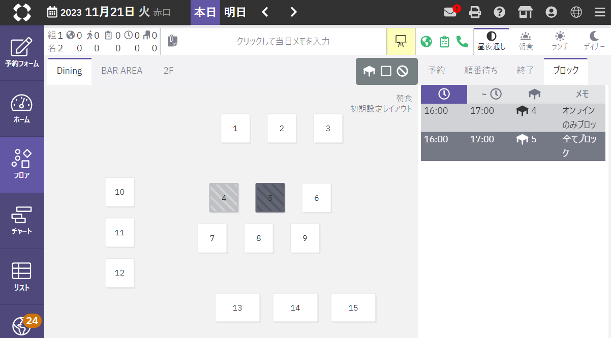Open the Chart view in sidebar
Viewport: 611px width, 338px height.
pos(22,221)
